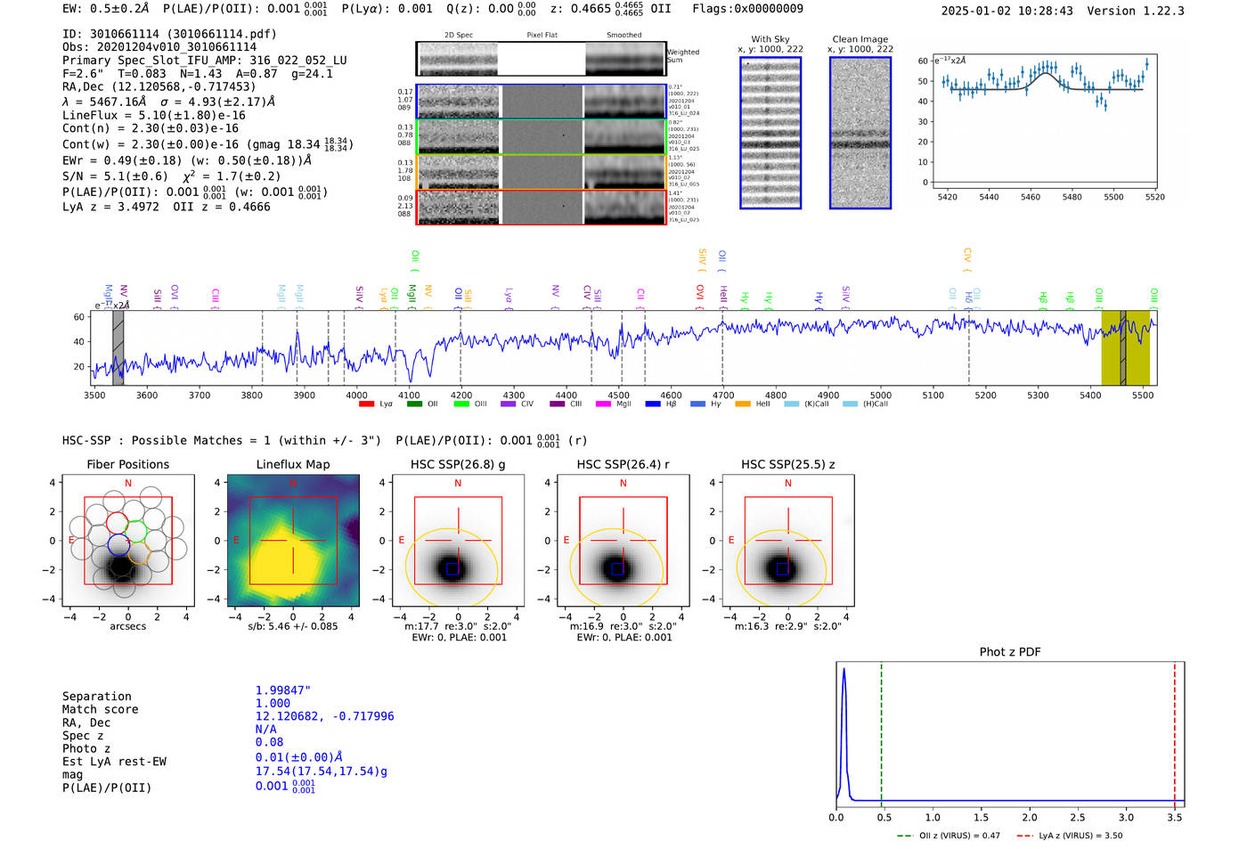1247x849 pixels.
Task: Click the Flags:0x00000009 header text
Action: point(747,9)
